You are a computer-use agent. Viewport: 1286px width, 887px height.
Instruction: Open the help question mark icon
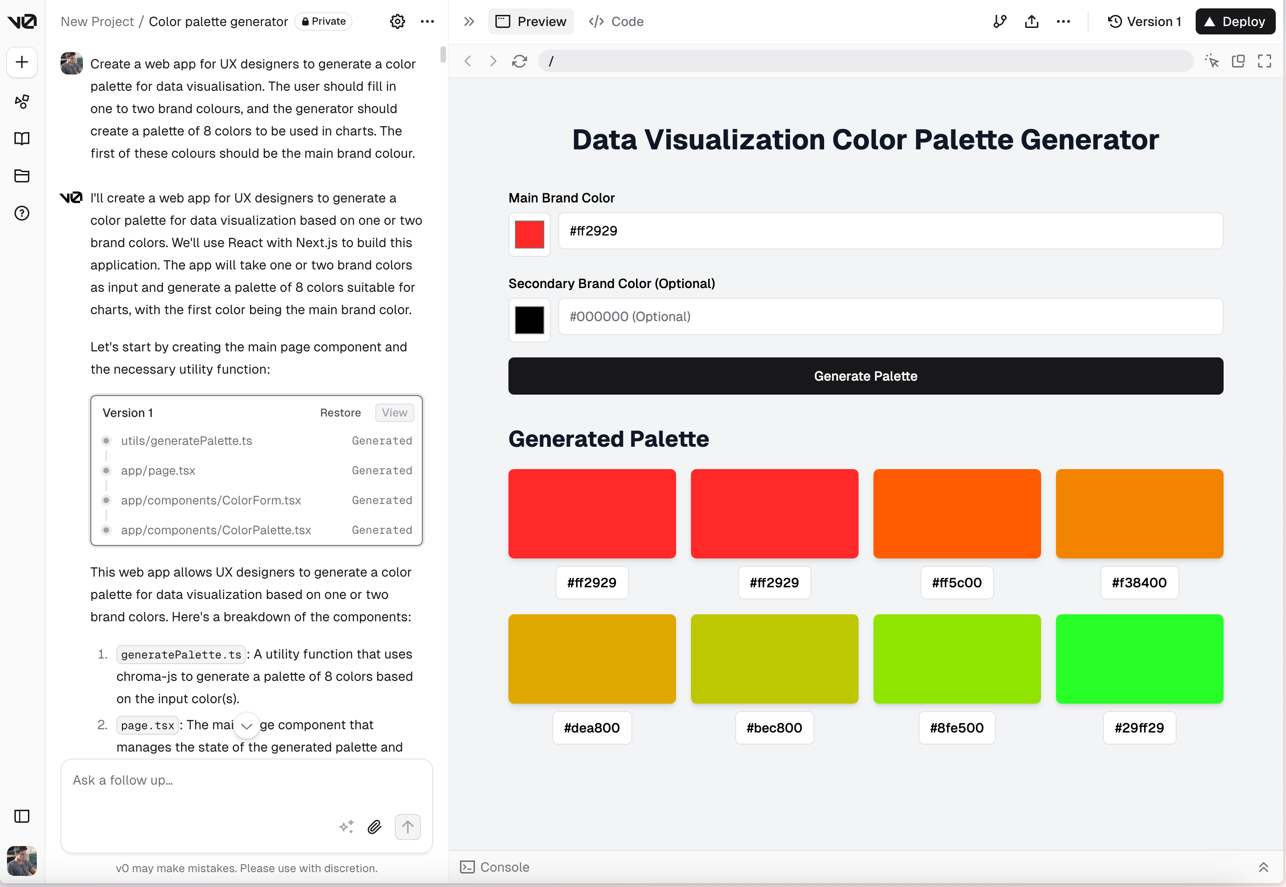click(22, 214)
